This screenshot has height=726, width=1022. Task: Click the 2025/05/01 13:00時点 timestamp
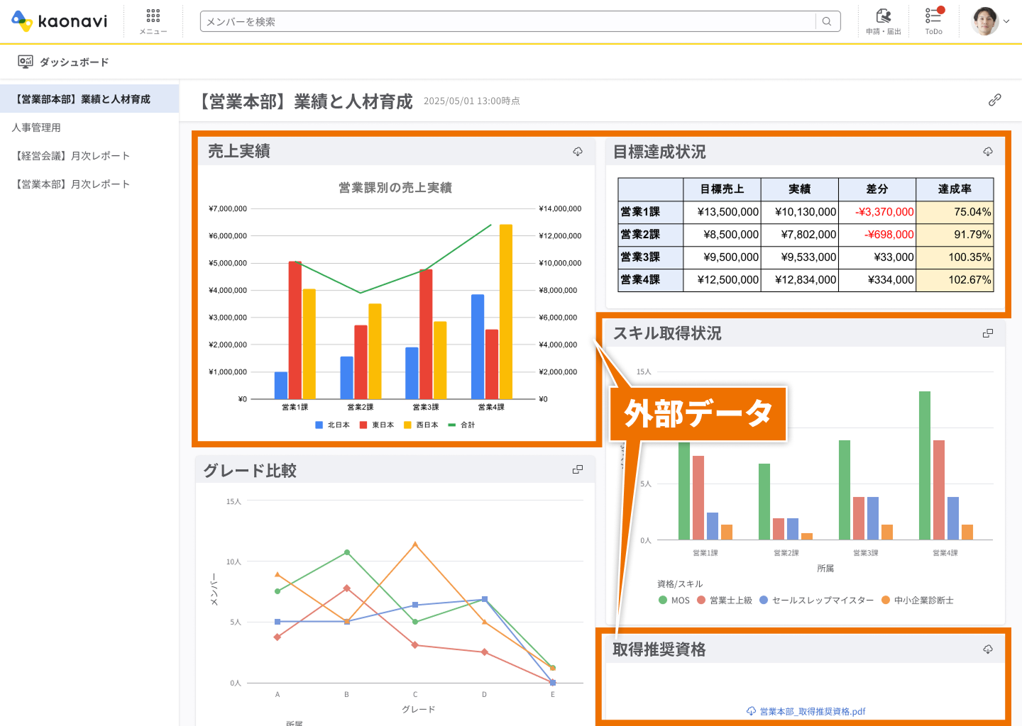coord(472,101)
